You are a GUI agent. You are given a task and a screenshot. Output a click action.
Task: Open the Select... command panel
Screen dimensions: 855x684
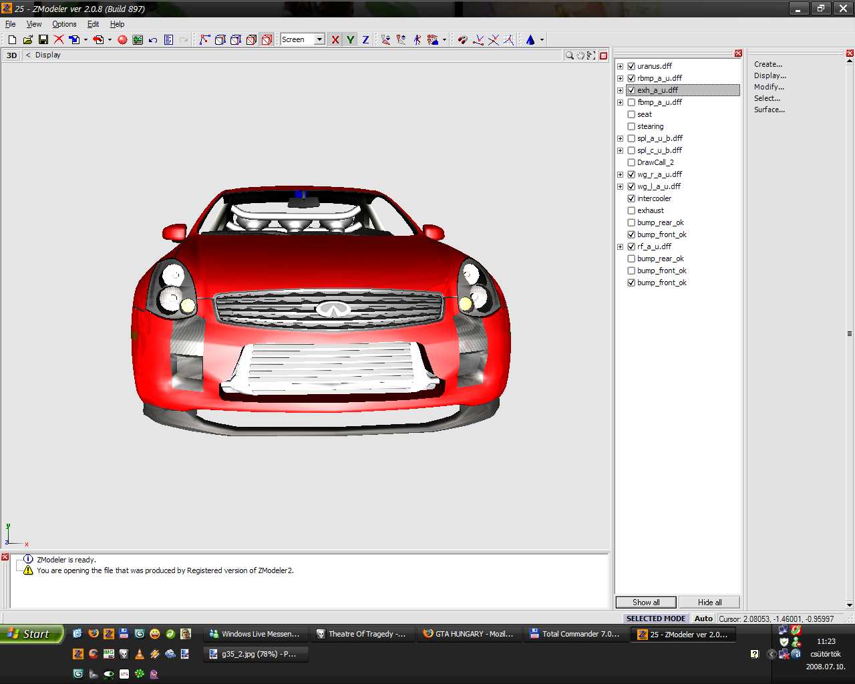click(767, 98)
